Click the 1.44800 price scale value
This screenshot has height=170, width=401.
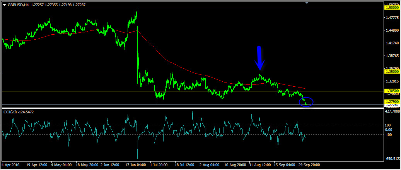tap(392, 30)
